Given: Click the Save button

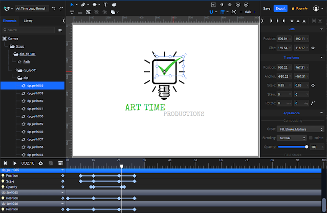Looking at the screenshot, I should [x=267, y=8].
